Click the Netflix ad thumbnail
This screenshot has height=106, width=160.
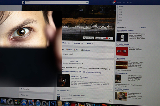coord(122,51)
